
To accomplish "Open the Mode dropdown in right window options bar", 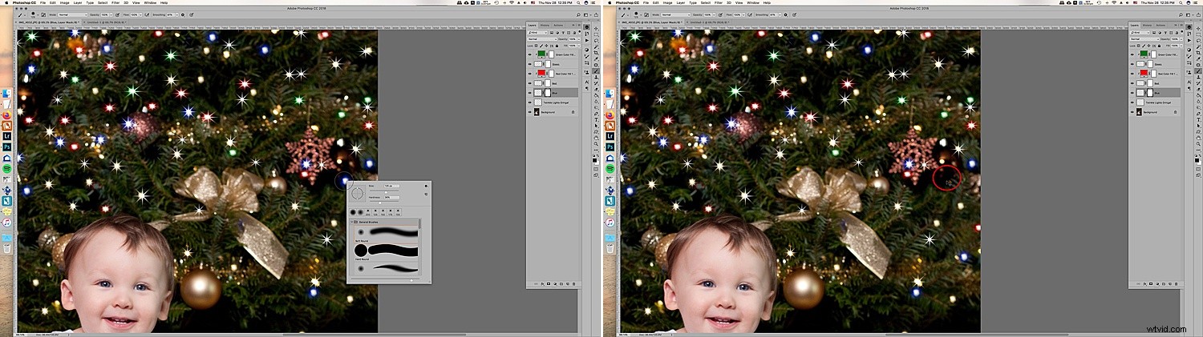I will (676, 15).
